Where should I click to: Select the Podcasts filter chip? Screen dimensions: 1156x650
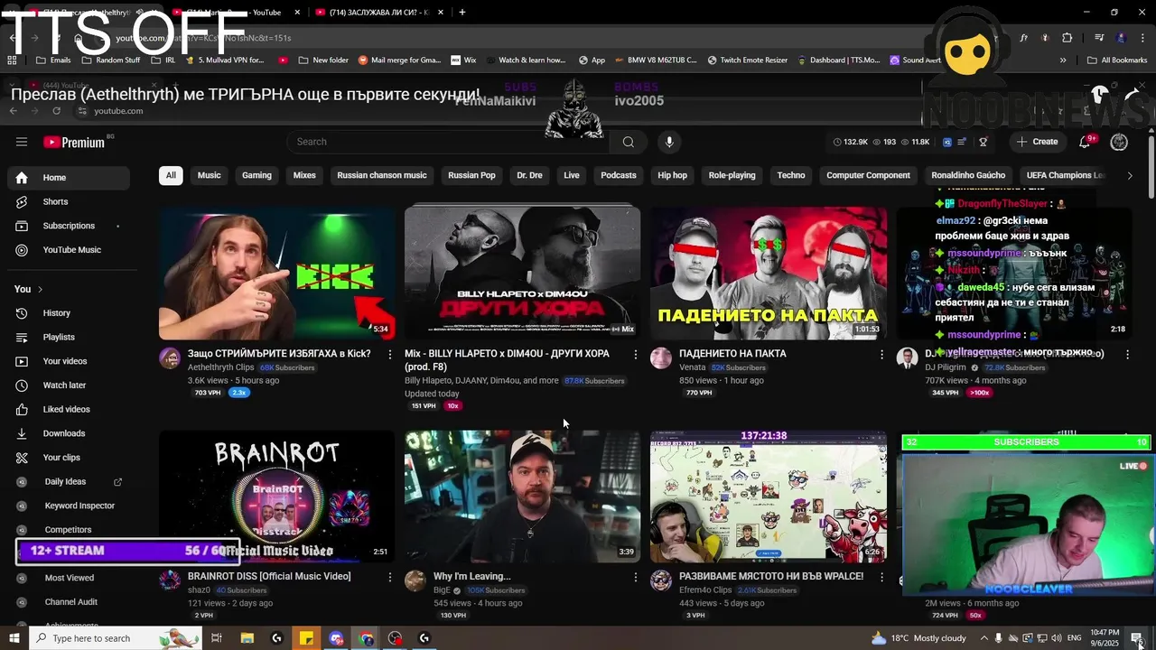click(x=619, y=175)
